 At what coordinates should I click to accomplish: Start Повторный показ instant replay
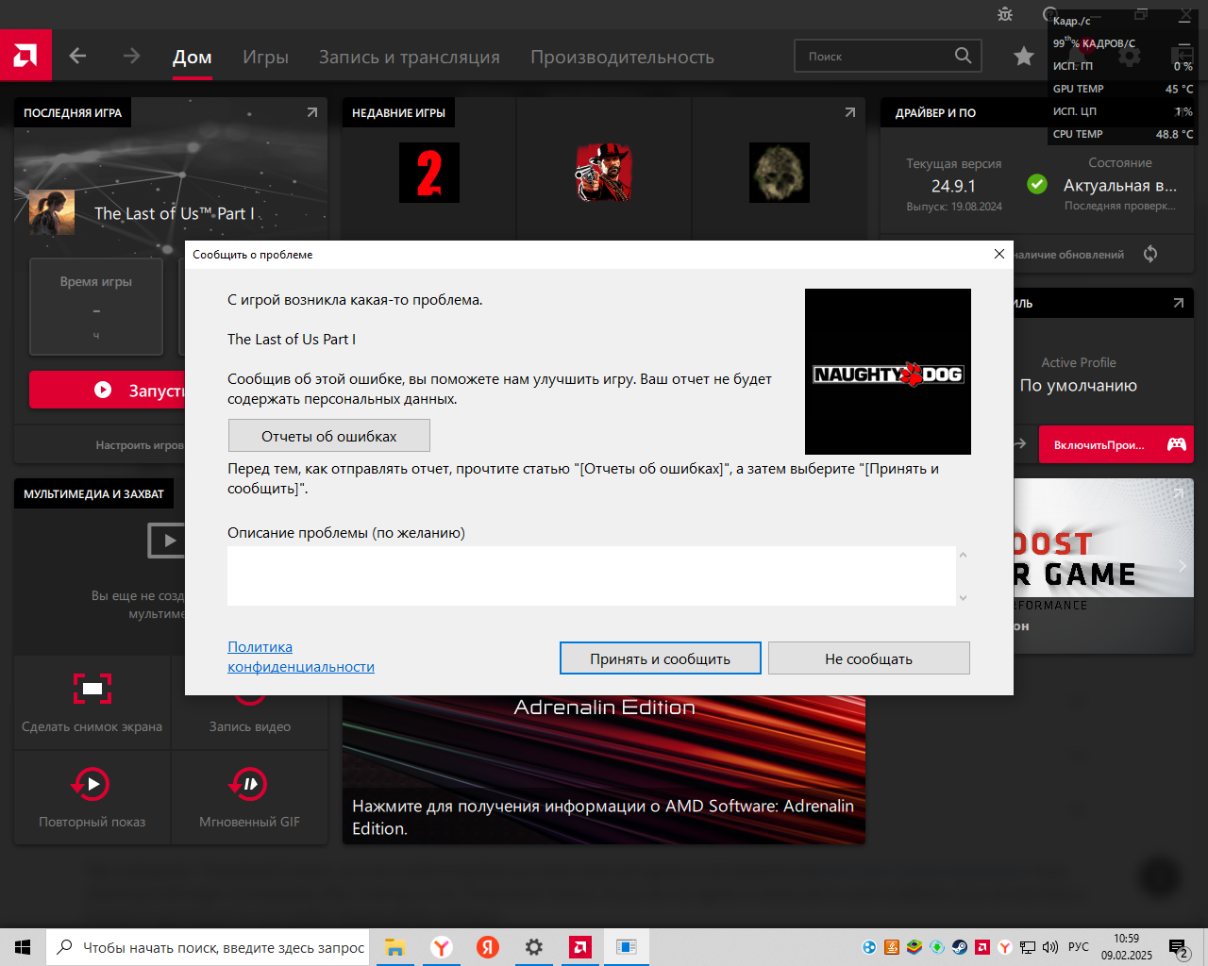(92, 797)
